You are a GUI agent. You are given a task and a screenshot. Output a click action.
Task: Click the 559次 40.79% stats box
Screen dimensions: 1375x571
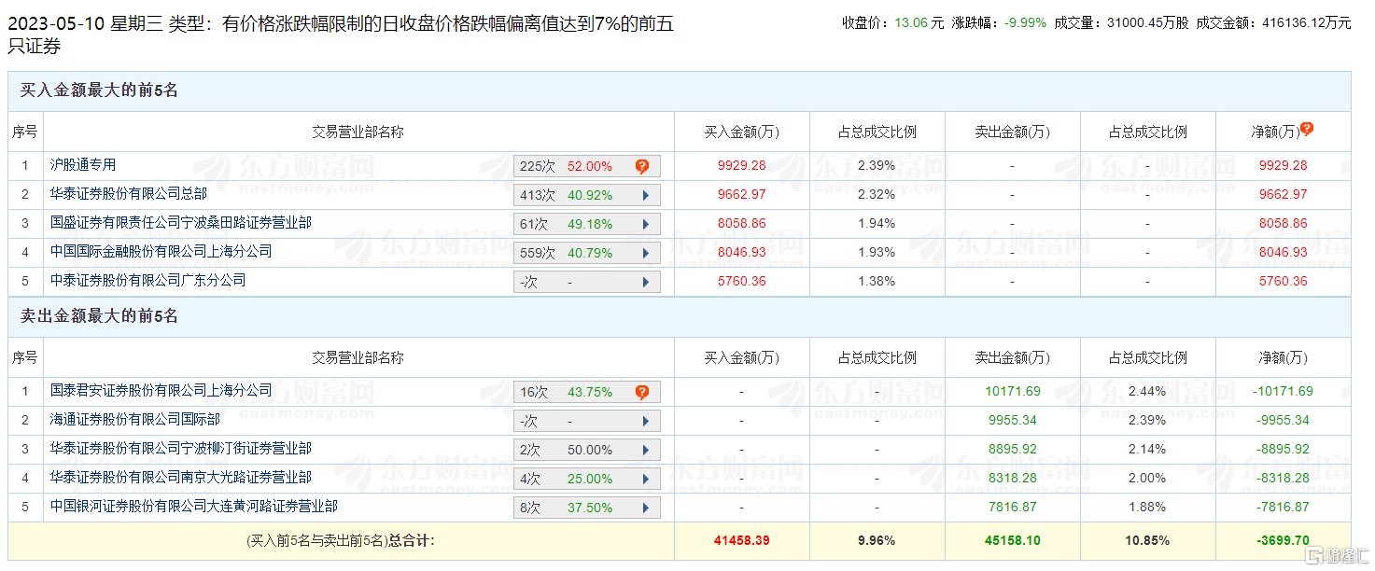(x=587, y=254)
